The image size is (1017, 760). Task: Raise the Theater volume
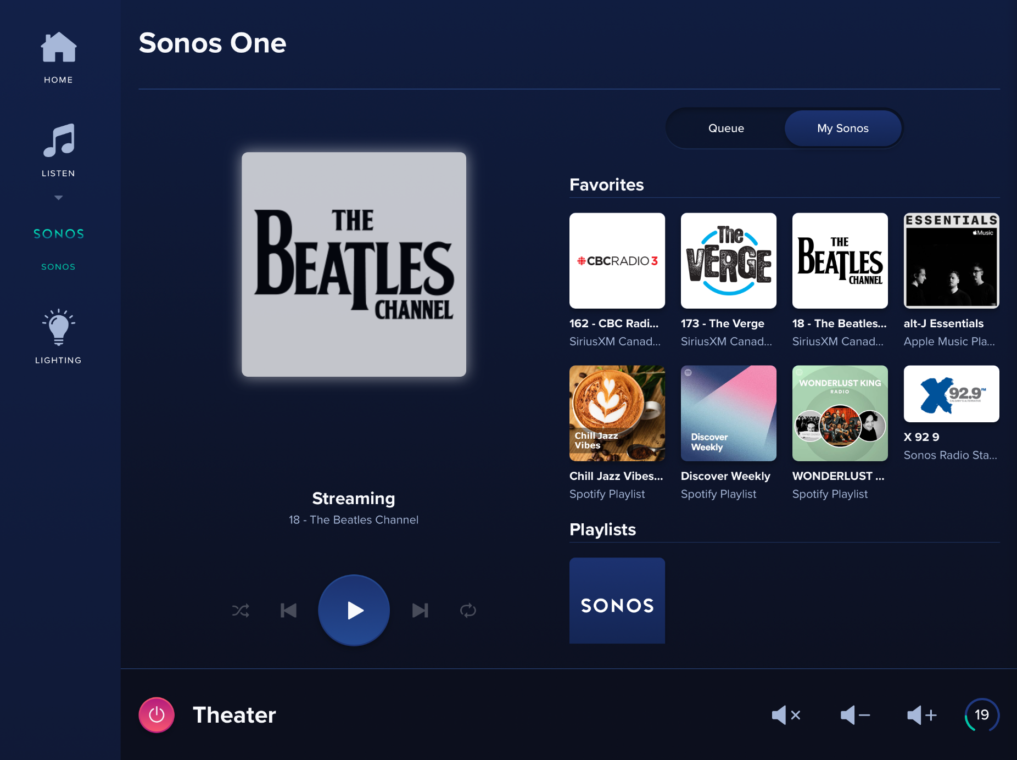click(921, 715)
